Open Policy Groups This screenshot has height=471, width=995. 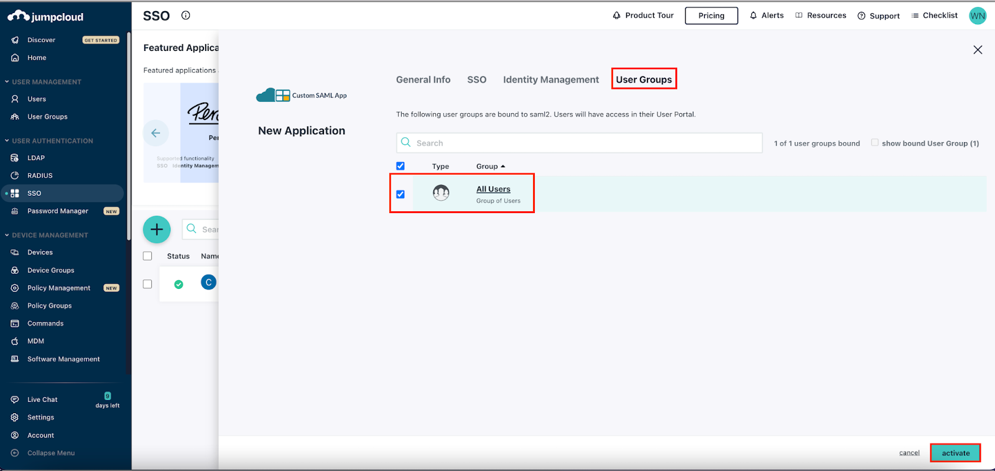pos(49,306)
